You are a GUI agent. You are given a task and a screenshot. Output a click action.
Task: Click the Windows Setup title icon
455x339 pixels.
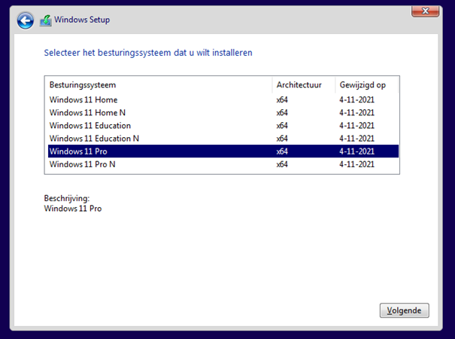pos(46,20)
